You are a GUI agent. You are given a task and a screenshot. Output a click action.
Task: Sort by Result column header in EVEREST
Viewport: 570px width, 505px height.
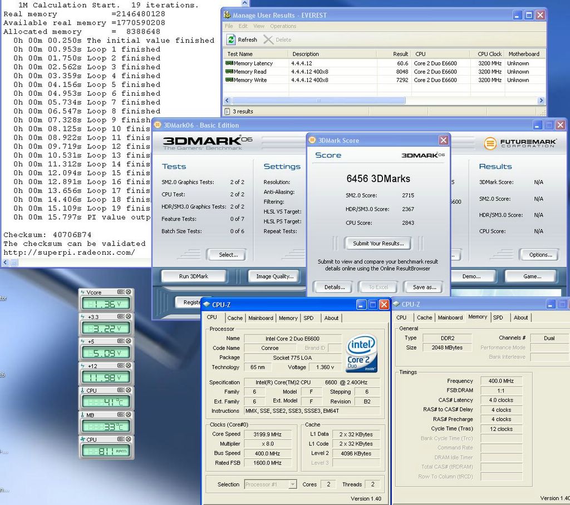[394, 54]
